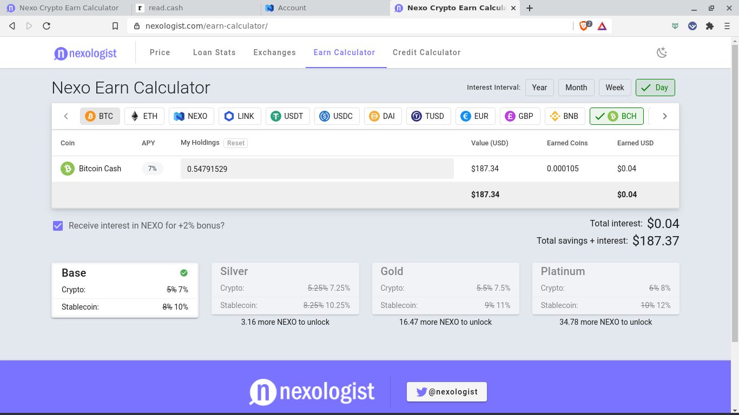The image size is (739, 415).
Task: Open the Price nav tab
Action: [x=160, y=52]
